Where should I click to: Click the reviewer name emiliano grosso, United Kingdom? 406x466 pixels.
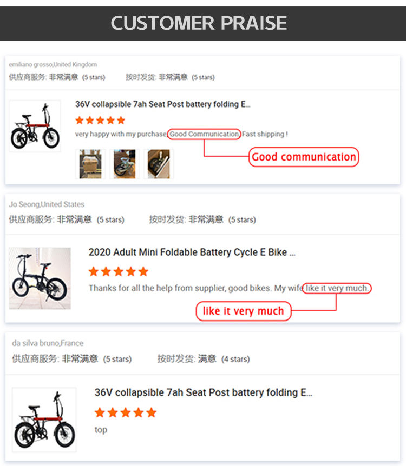click(53, 65)
